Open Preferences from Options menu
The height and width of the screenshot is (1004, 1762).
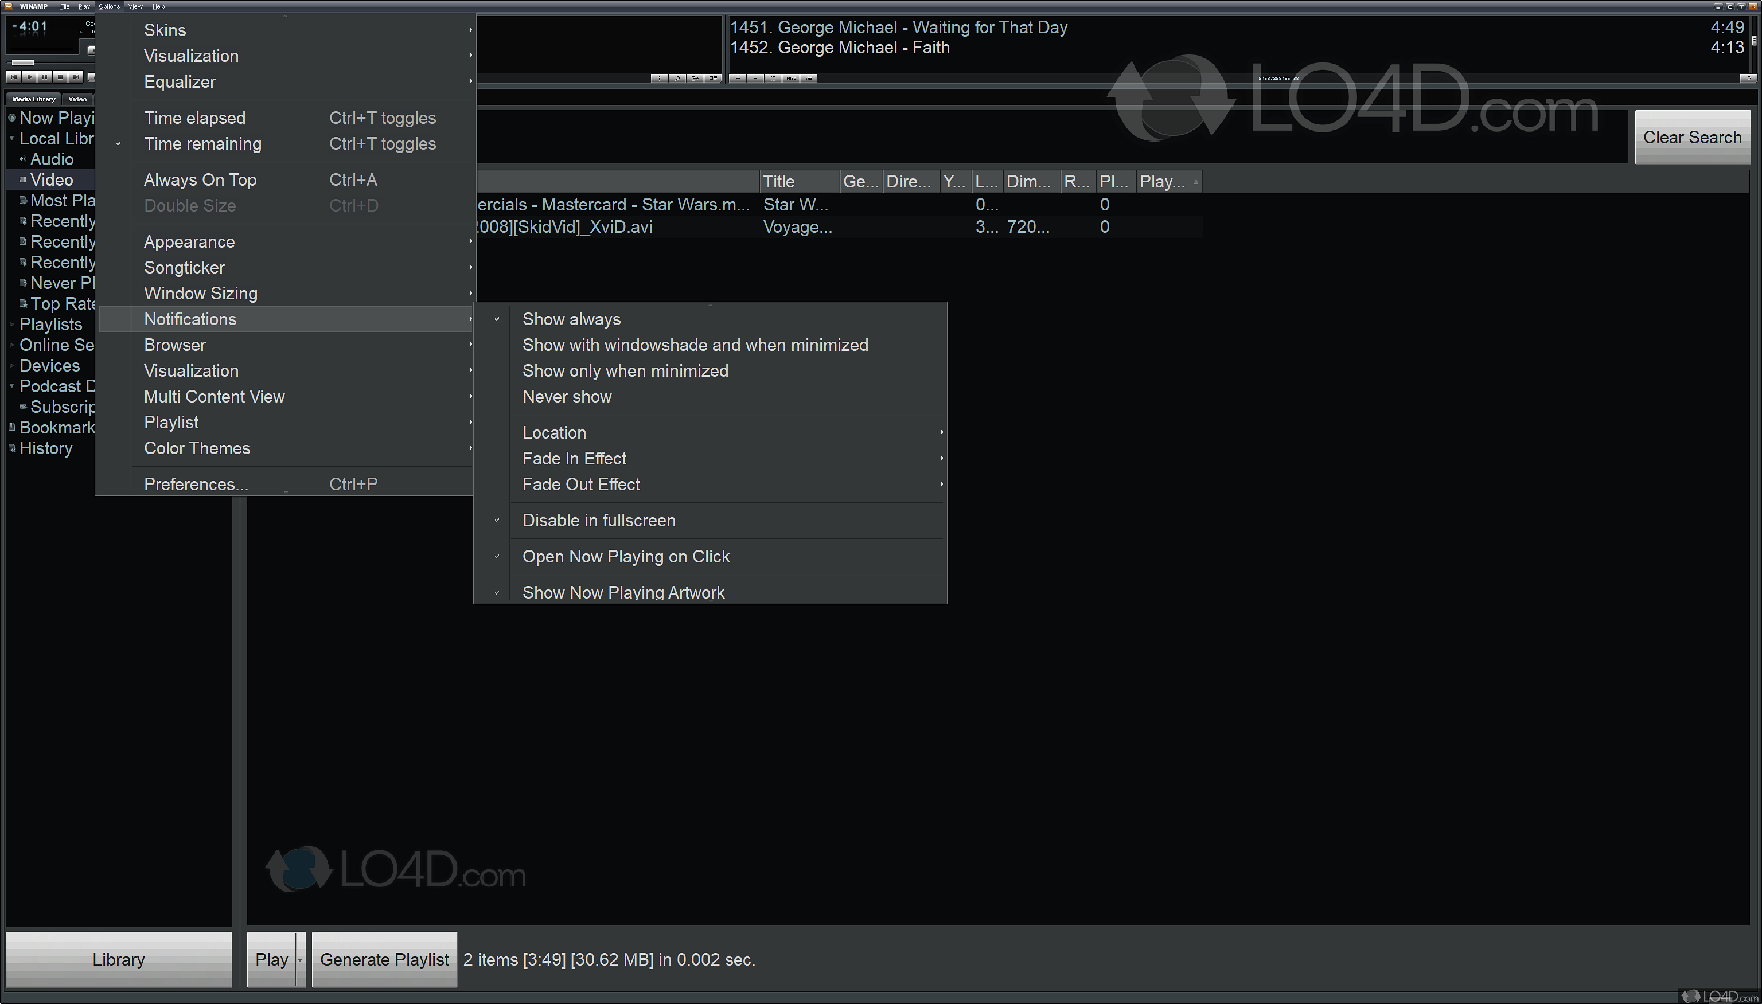pos(286,485)
